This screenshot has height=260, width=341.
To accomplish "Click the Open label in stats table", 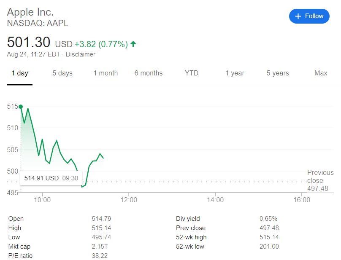I will [x=16, y=219].
